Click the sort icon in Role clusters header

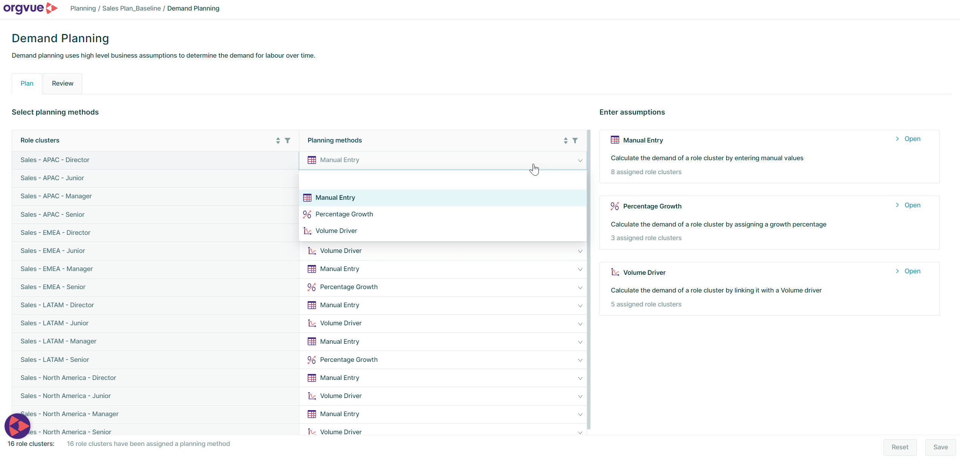(278, 140)
